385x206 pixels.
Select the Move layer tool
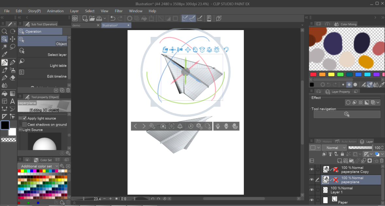pos(12,39)
